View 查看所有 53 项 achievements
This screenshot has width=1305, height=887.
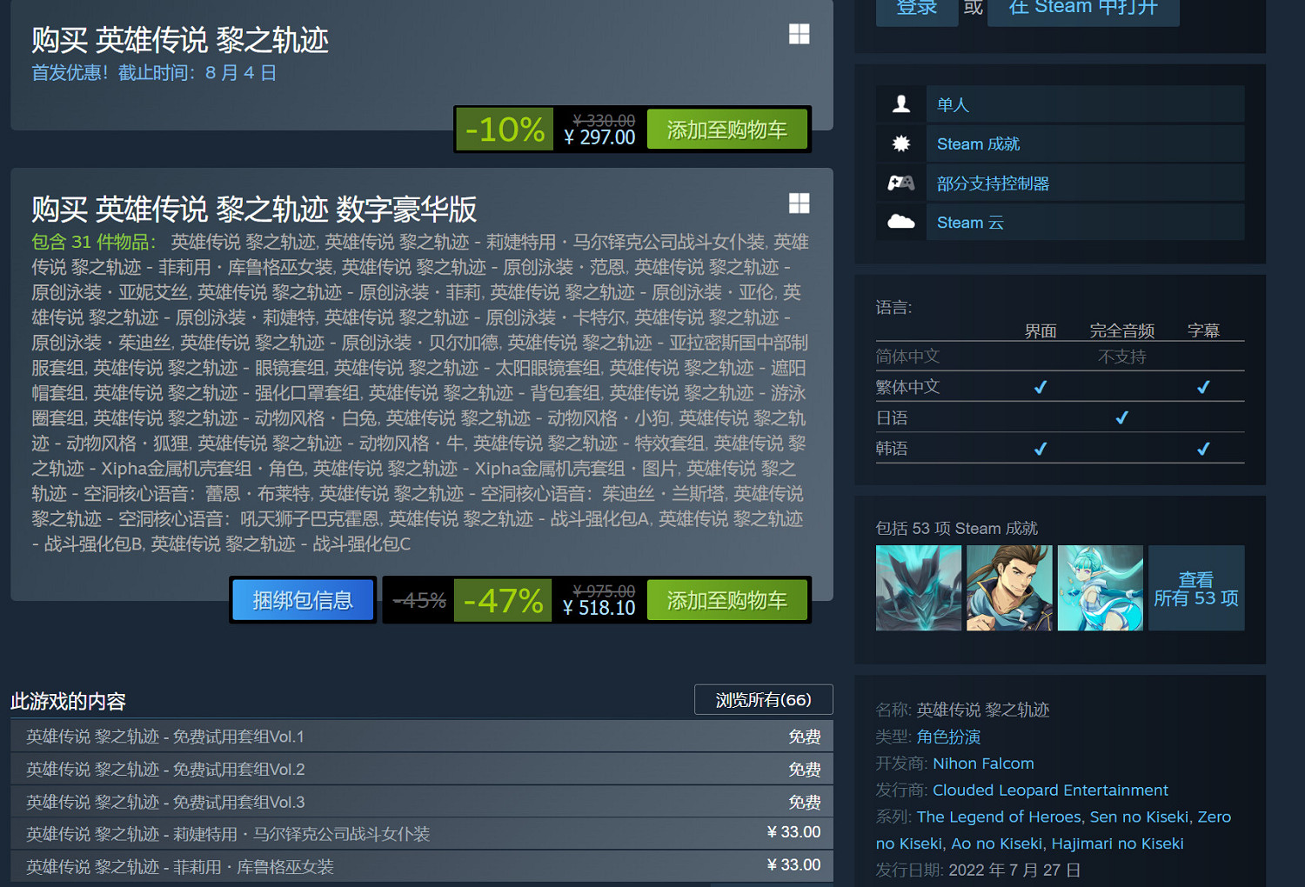pos(1196,588)
